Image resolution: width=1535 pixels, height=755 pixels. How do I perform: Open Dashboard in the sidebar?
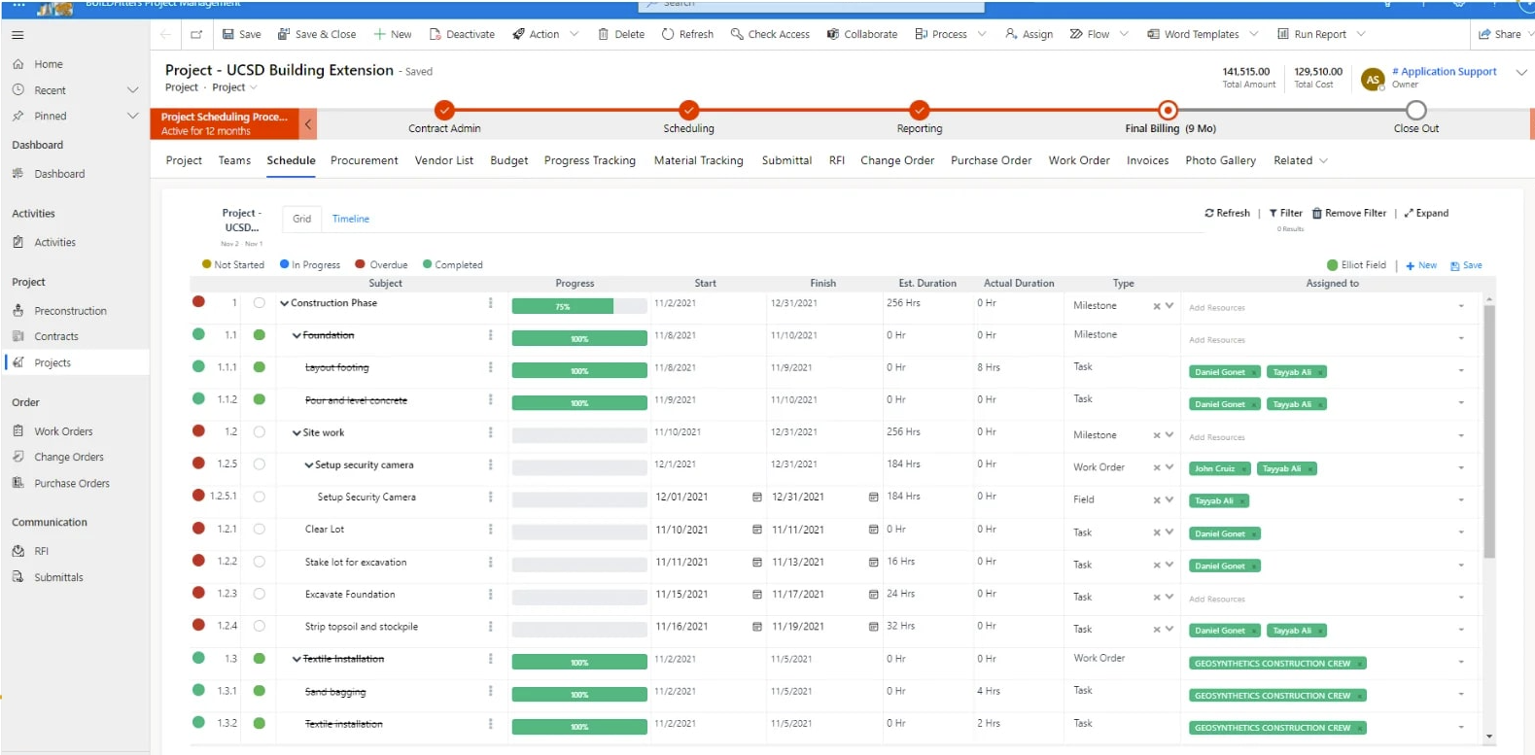point(59,174)
